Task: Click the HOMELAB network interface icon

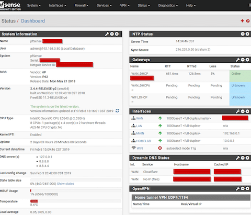Action: [133, 141]
